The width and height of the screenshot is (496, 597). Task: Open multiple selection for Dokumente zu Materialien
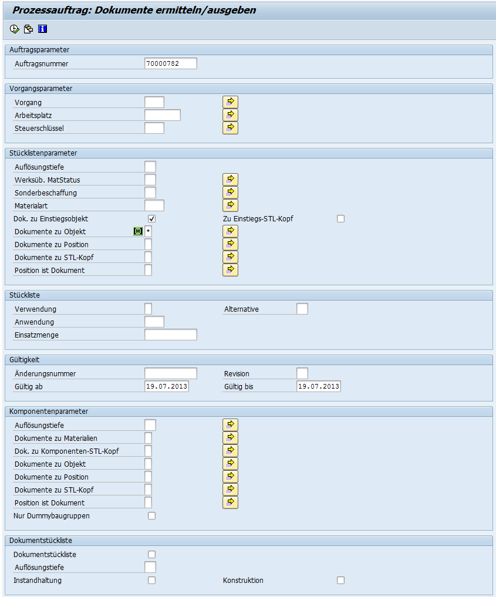pyautogui.click(x=230, y=438)
